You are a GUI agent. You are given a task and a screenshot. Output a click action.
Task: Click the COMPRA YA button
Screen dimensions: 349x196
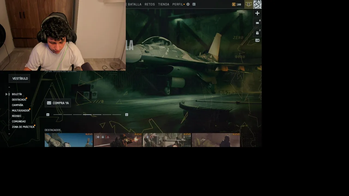tap(58, 103)
